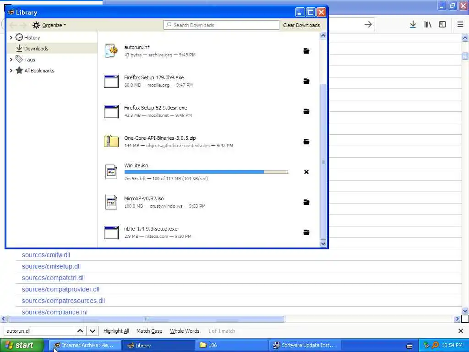Select the autorun.inf file name
This screenshot has height=352, width=469.
136,47
